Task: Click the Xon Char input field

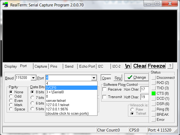Action: pos(144,89)
